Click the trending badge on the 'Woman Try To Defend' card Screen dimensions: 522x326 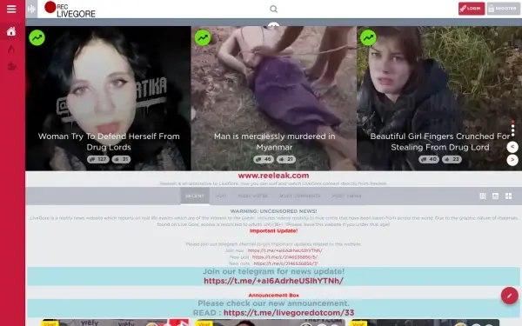pyautogui.click(x=37, y=37)
